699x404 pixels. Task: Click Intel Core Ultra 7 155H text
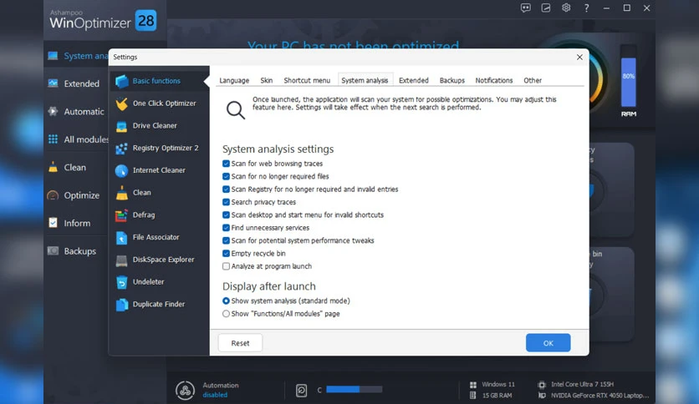click(582, 385)
